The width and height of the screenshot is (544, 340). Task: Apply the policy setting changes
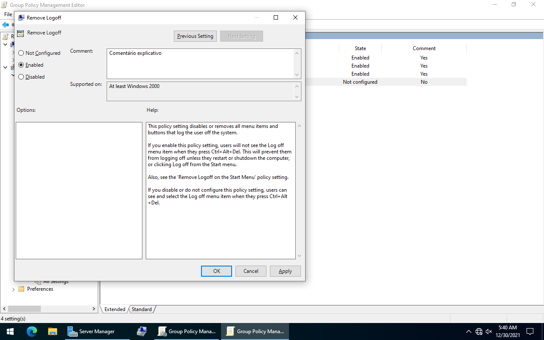(285, 271)
